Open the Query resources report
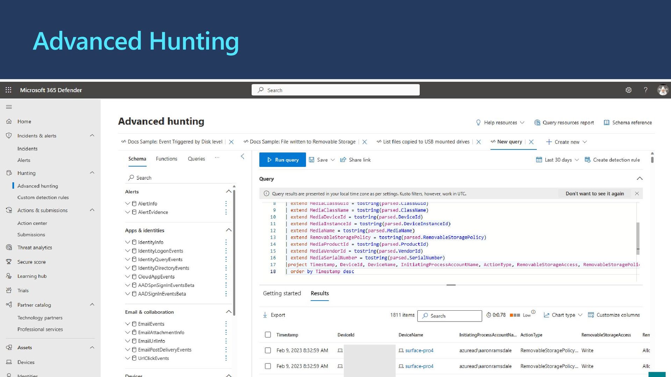The width and height of the screenshot is (671, 377). pos(564,123)
